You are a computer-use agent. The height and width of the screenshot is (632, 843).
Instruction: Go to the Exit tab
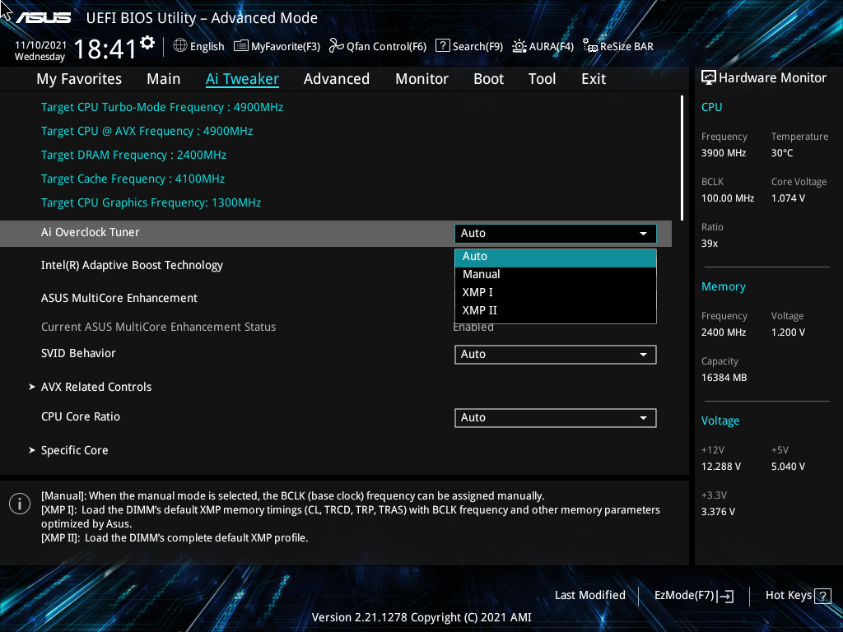(x=594, y=79)
